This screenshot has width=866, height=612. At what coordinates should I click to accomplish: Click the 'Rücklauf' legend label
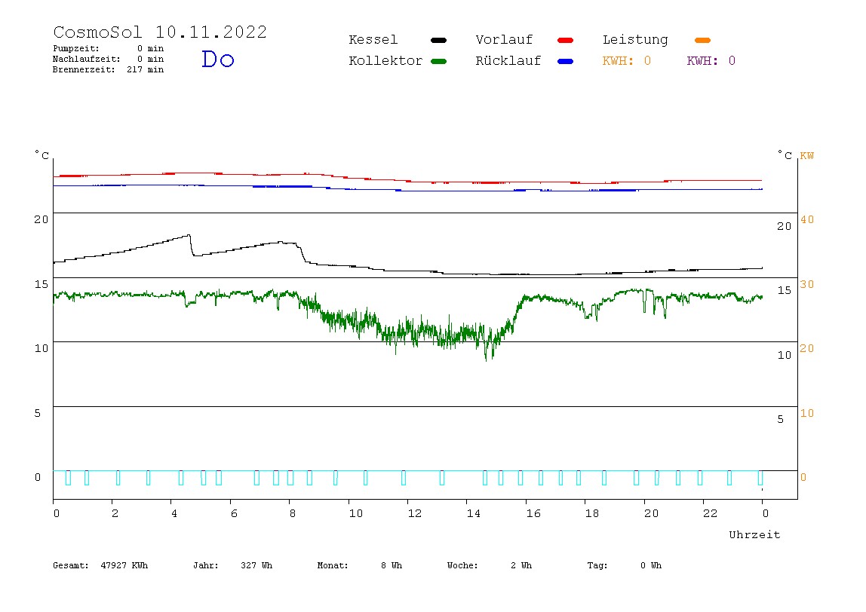pyautogui.click(x=508, y=61)
